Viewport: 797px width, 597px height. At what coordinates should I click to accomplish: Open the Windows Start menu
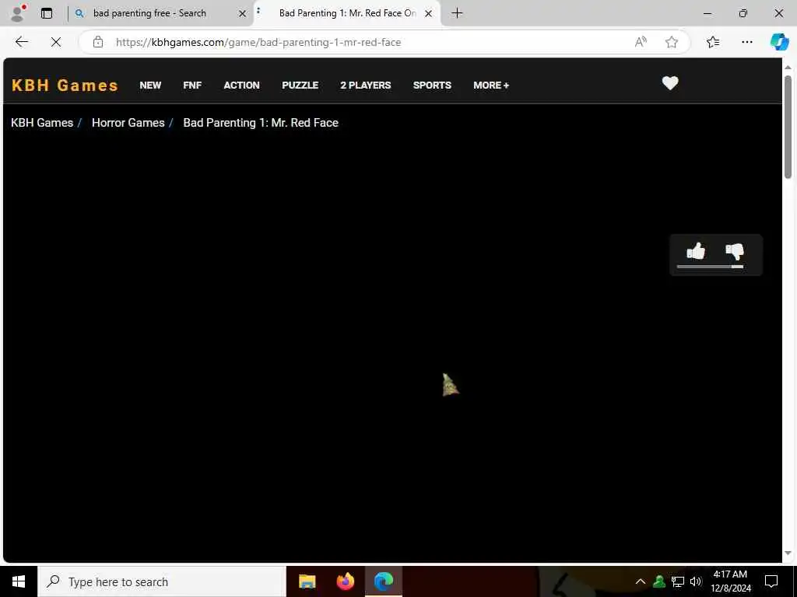(19, 581)
